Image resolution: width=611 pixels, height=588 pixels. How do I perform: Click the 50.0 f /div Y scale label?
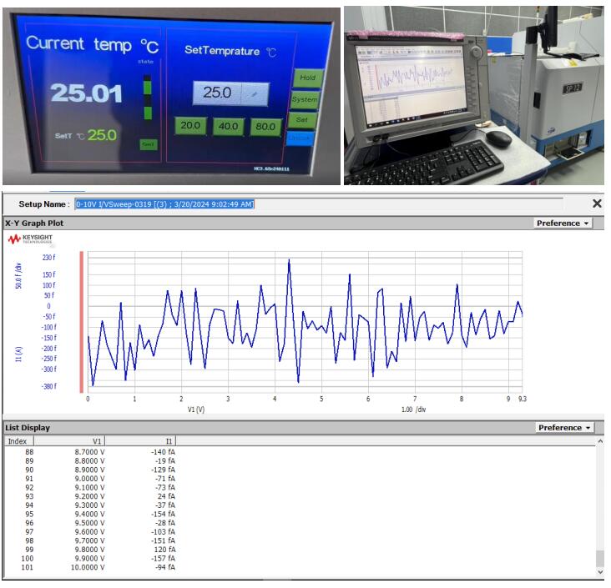[18, 276]
